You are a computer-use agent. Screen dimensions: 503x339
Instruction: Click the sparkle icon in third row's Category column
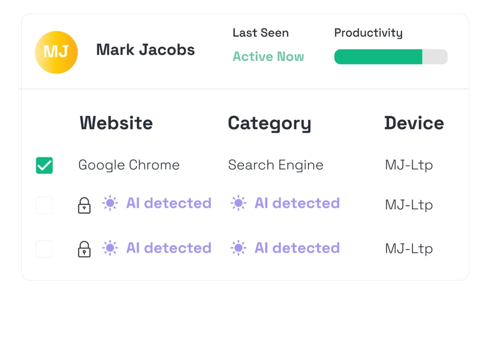[238, 248]
